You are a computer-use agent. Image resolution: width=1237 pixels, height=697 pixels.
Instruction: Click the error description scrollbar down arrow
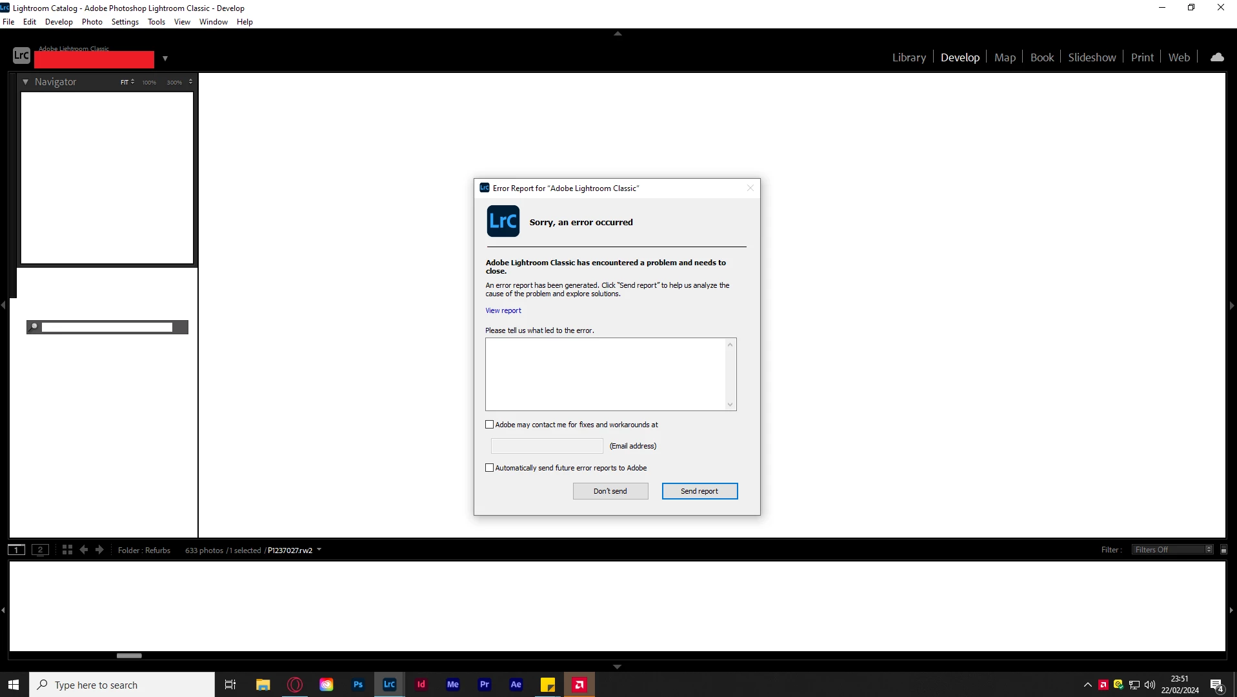coord(730,405)
